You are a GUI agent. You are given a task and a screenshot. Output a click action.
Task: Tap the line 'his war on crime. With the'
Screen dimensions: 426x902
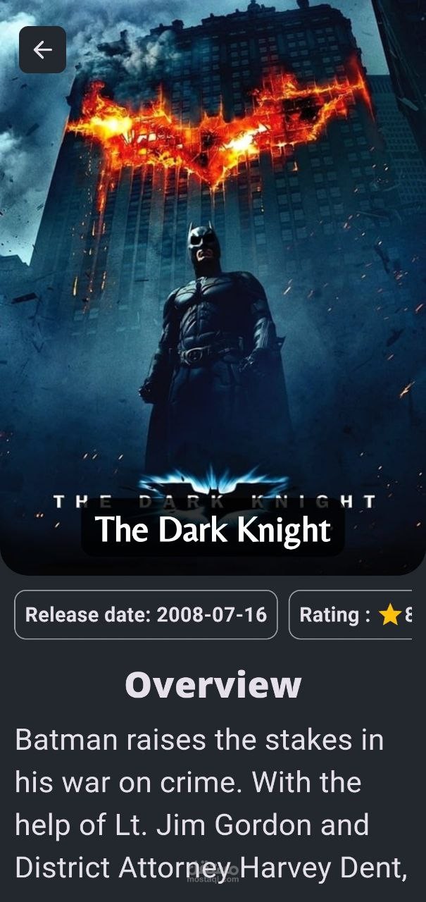(188, 782)
